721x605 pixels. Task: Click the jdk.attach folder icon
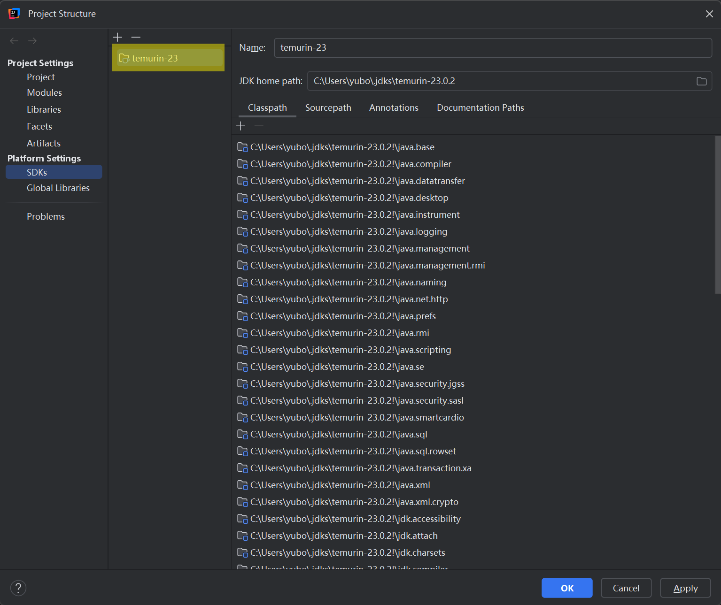[x=242, y=536]
